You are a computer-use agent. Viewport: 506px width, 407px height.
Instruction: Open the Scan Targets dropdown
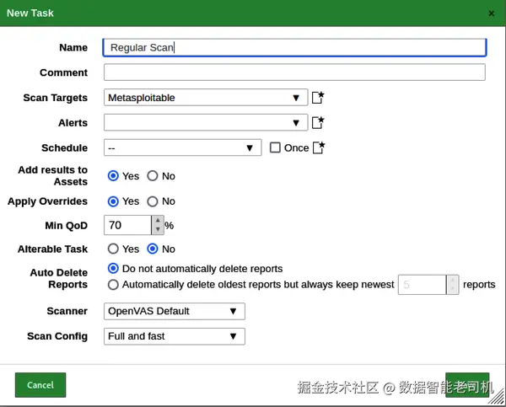click(206, 98)
